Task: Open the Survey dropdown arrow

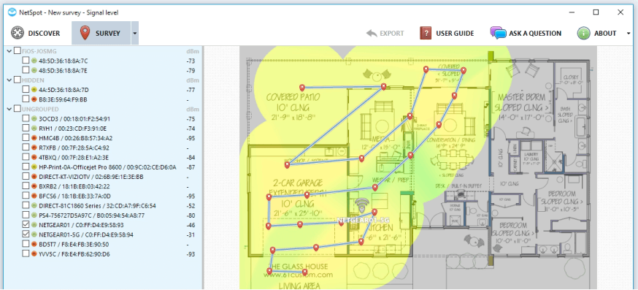Action: [135, 34]
